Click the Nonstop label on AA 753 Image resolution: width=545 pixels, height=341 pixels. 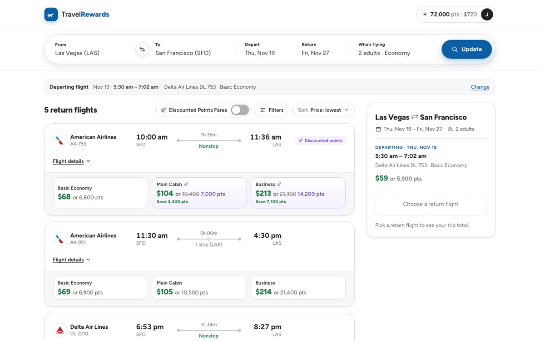click(208, 146)
